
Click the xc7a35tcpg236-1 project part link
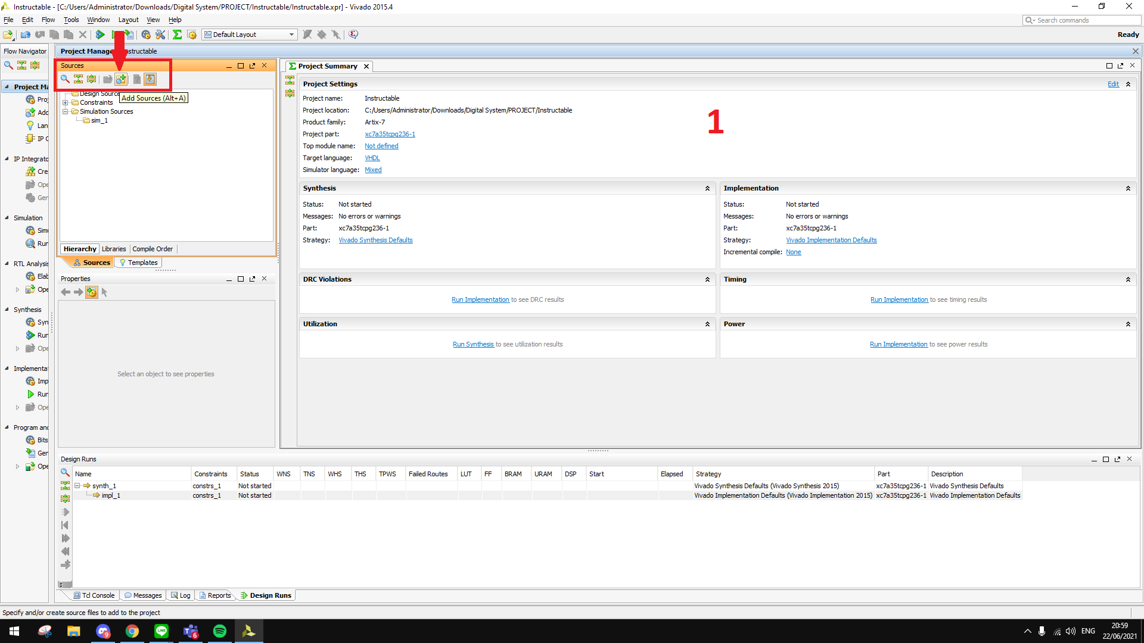390,134
